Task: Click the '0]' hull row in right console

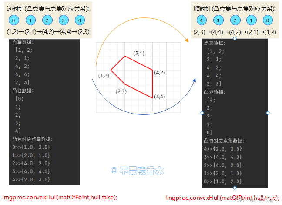Action: 209,132
